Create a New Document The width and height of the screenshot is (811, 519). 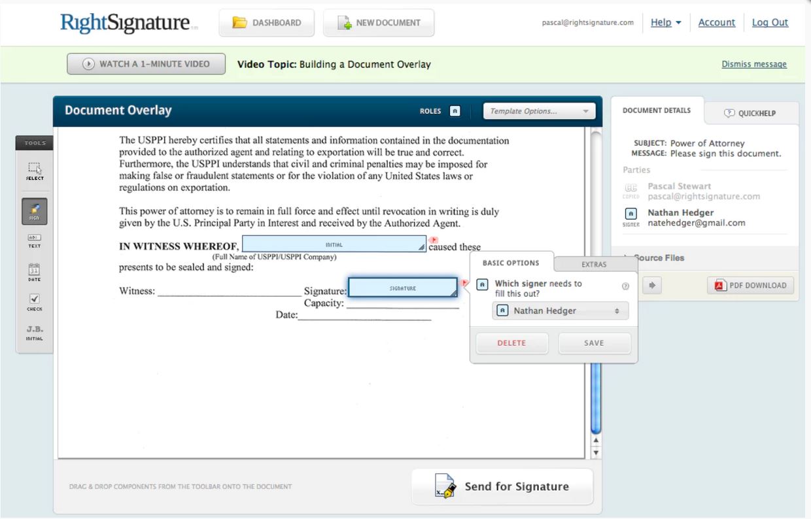[379, 23]
